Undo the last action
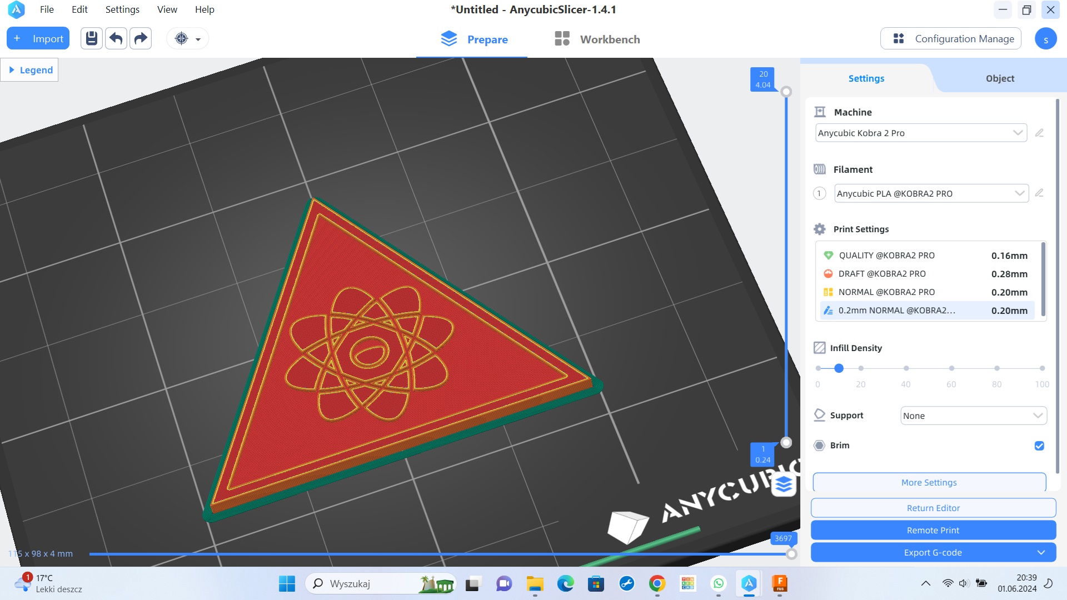 pyautogui.click(x=116, y=38)
